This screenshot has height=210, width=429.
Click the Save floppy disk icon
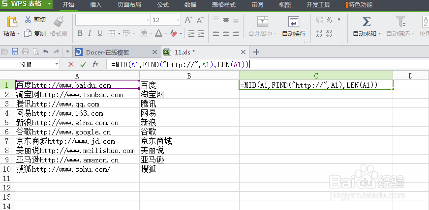tap(15, 52)
